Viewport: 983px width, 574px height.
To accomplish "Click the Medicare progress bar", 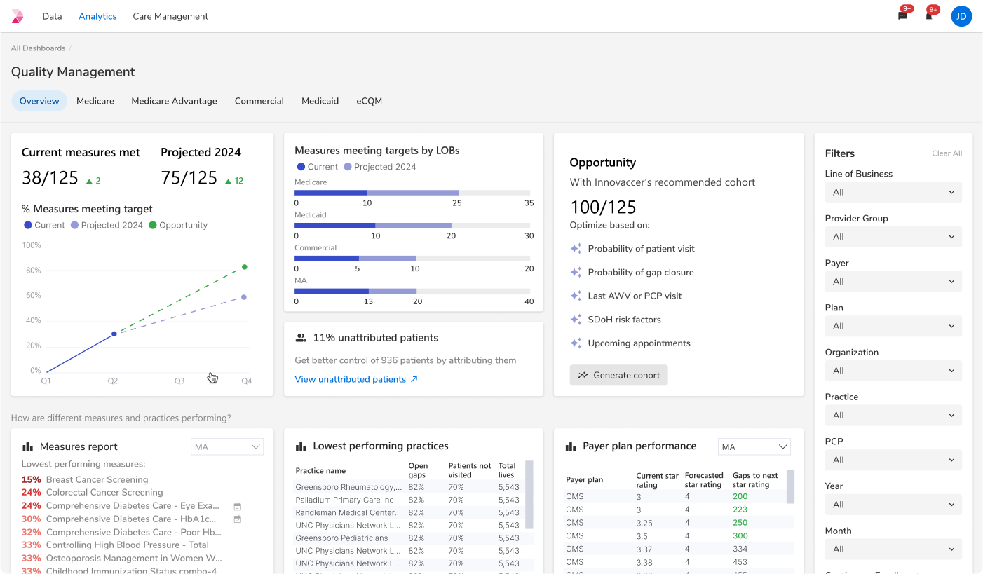I will point(412,193).
